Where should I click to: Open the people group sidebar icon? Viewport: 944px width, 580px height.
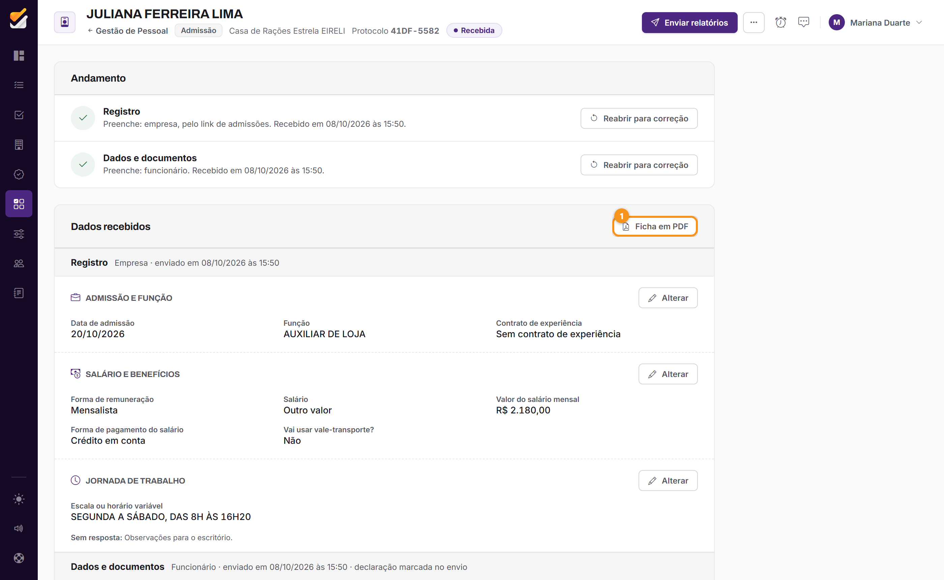pos(19,263)
